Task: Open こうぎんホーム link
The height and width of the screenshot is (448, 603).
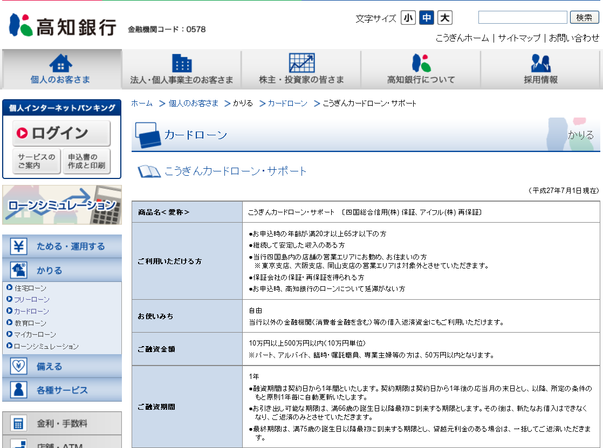Action: (462, 38)
